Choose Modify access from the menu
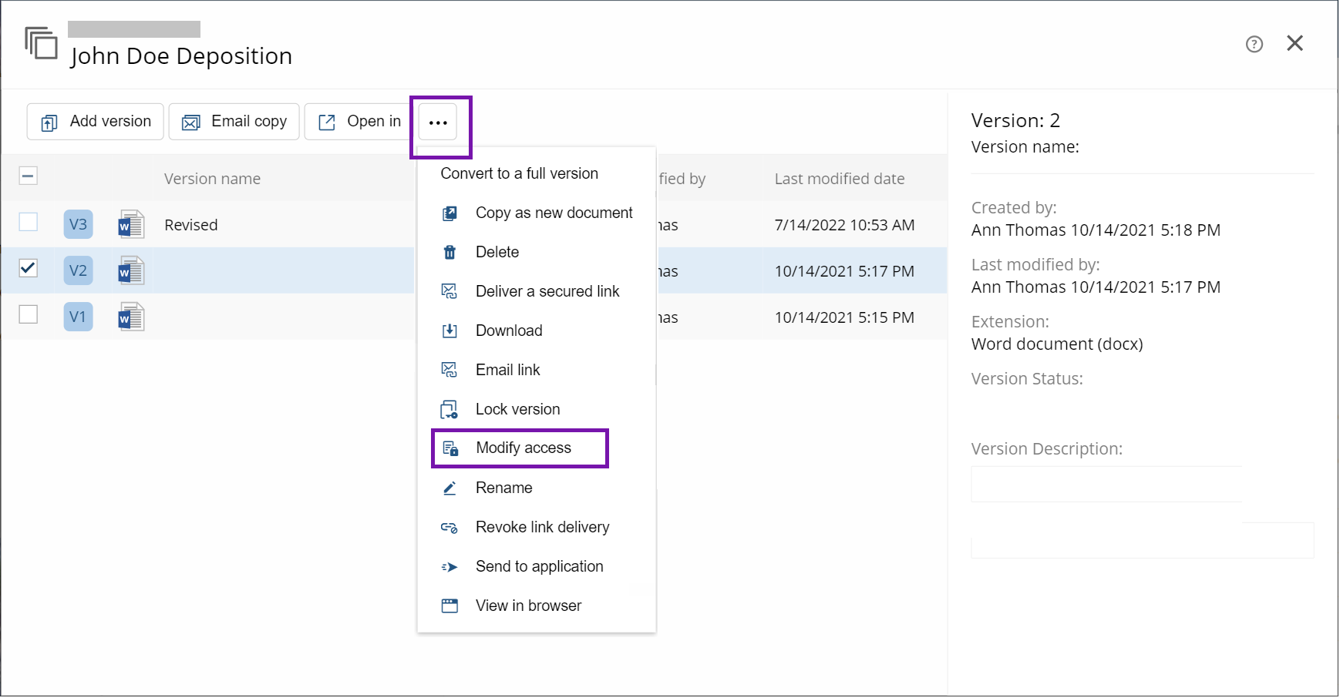 522,448
